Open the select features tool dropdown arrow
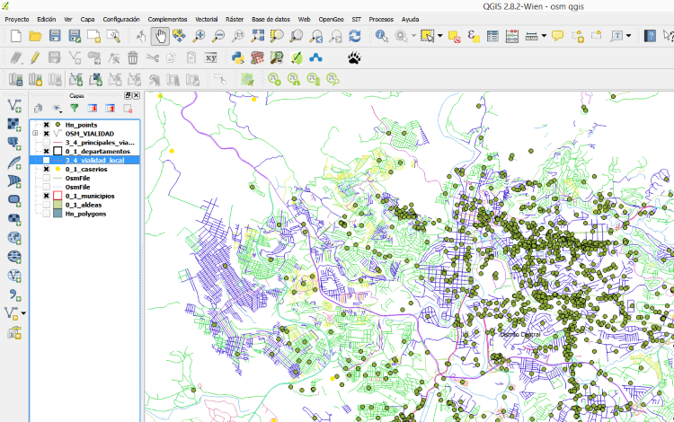The width and height of the screenshot is (674, 422). (x=439, y=36)
